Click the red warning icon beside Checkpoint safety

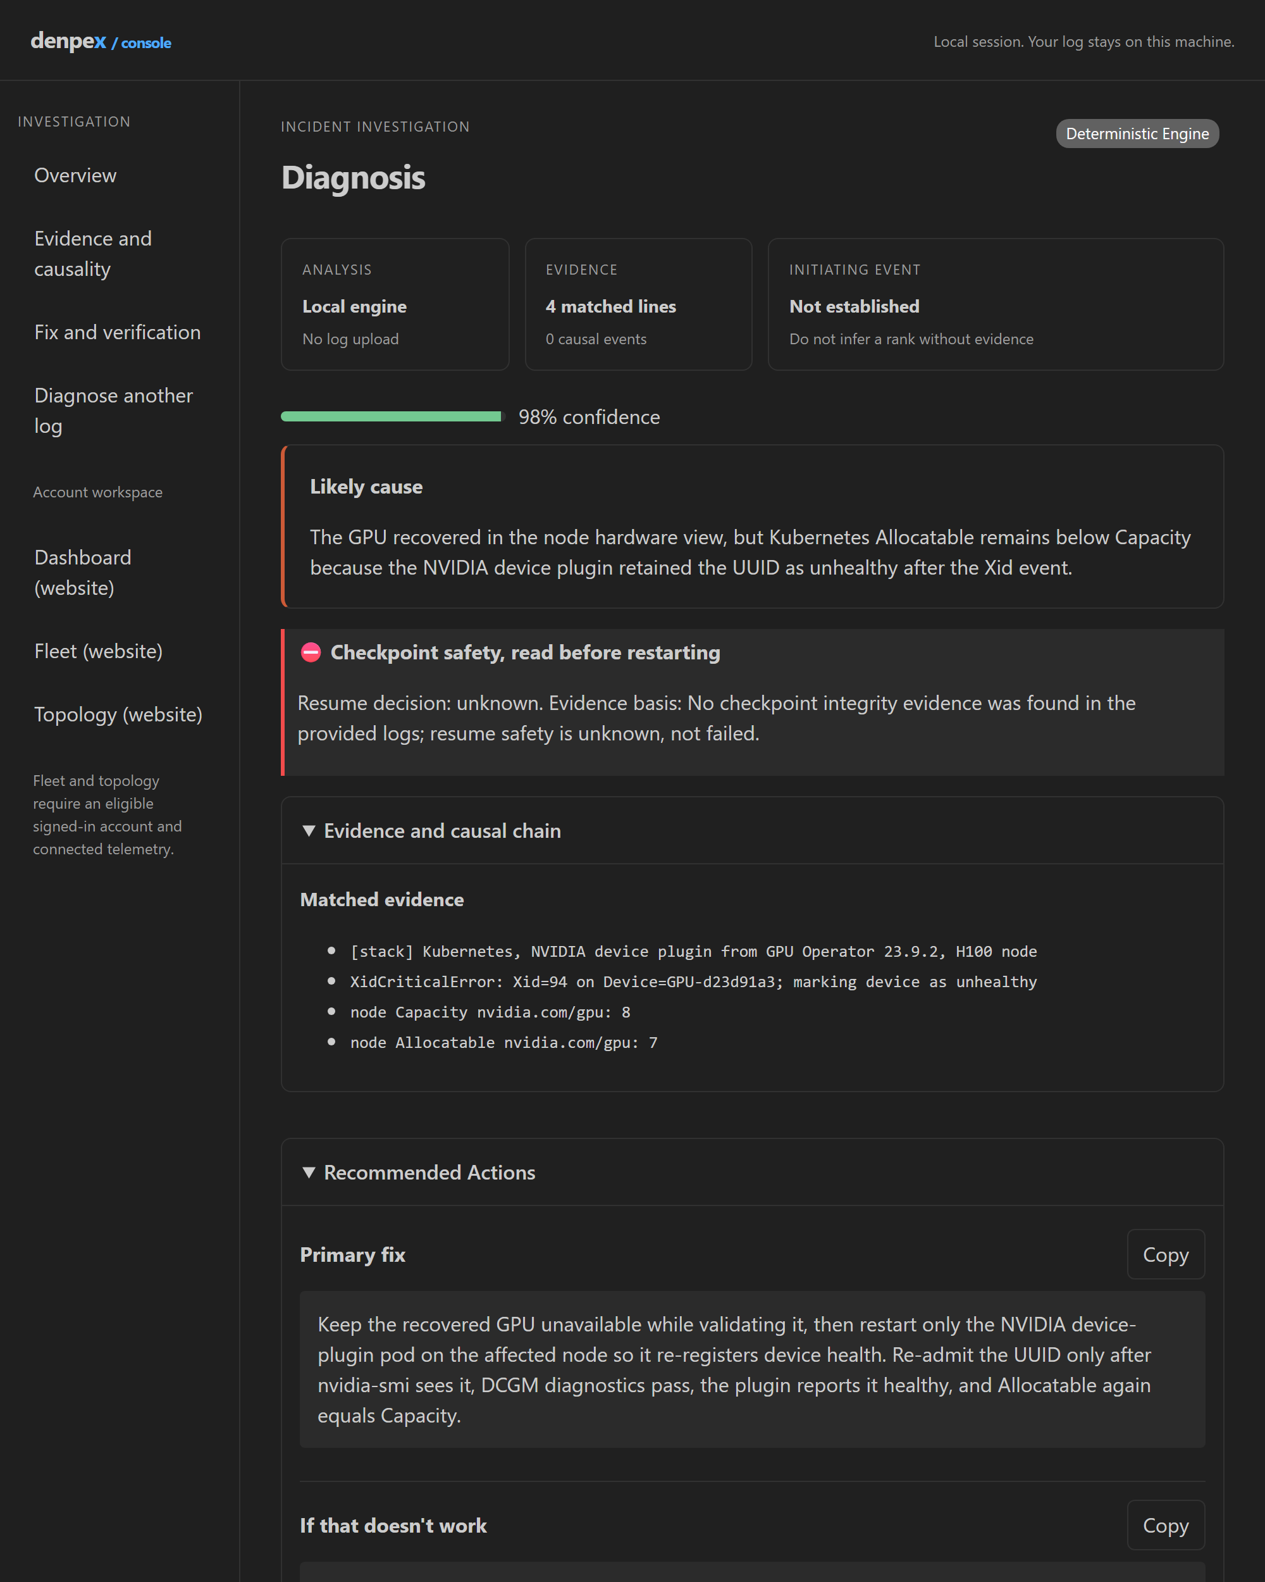click(x=311, y=652)
